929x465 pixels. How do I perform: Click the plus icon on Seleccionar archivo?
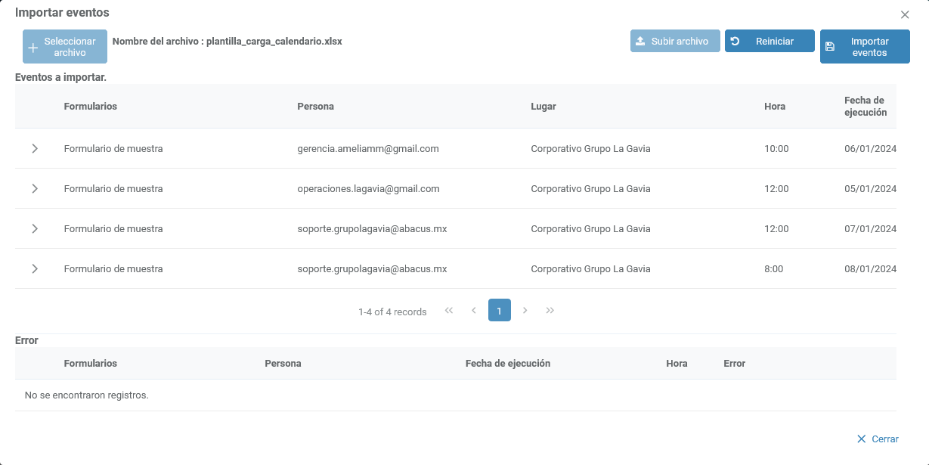pyautogui.click(x=33, y=48)
